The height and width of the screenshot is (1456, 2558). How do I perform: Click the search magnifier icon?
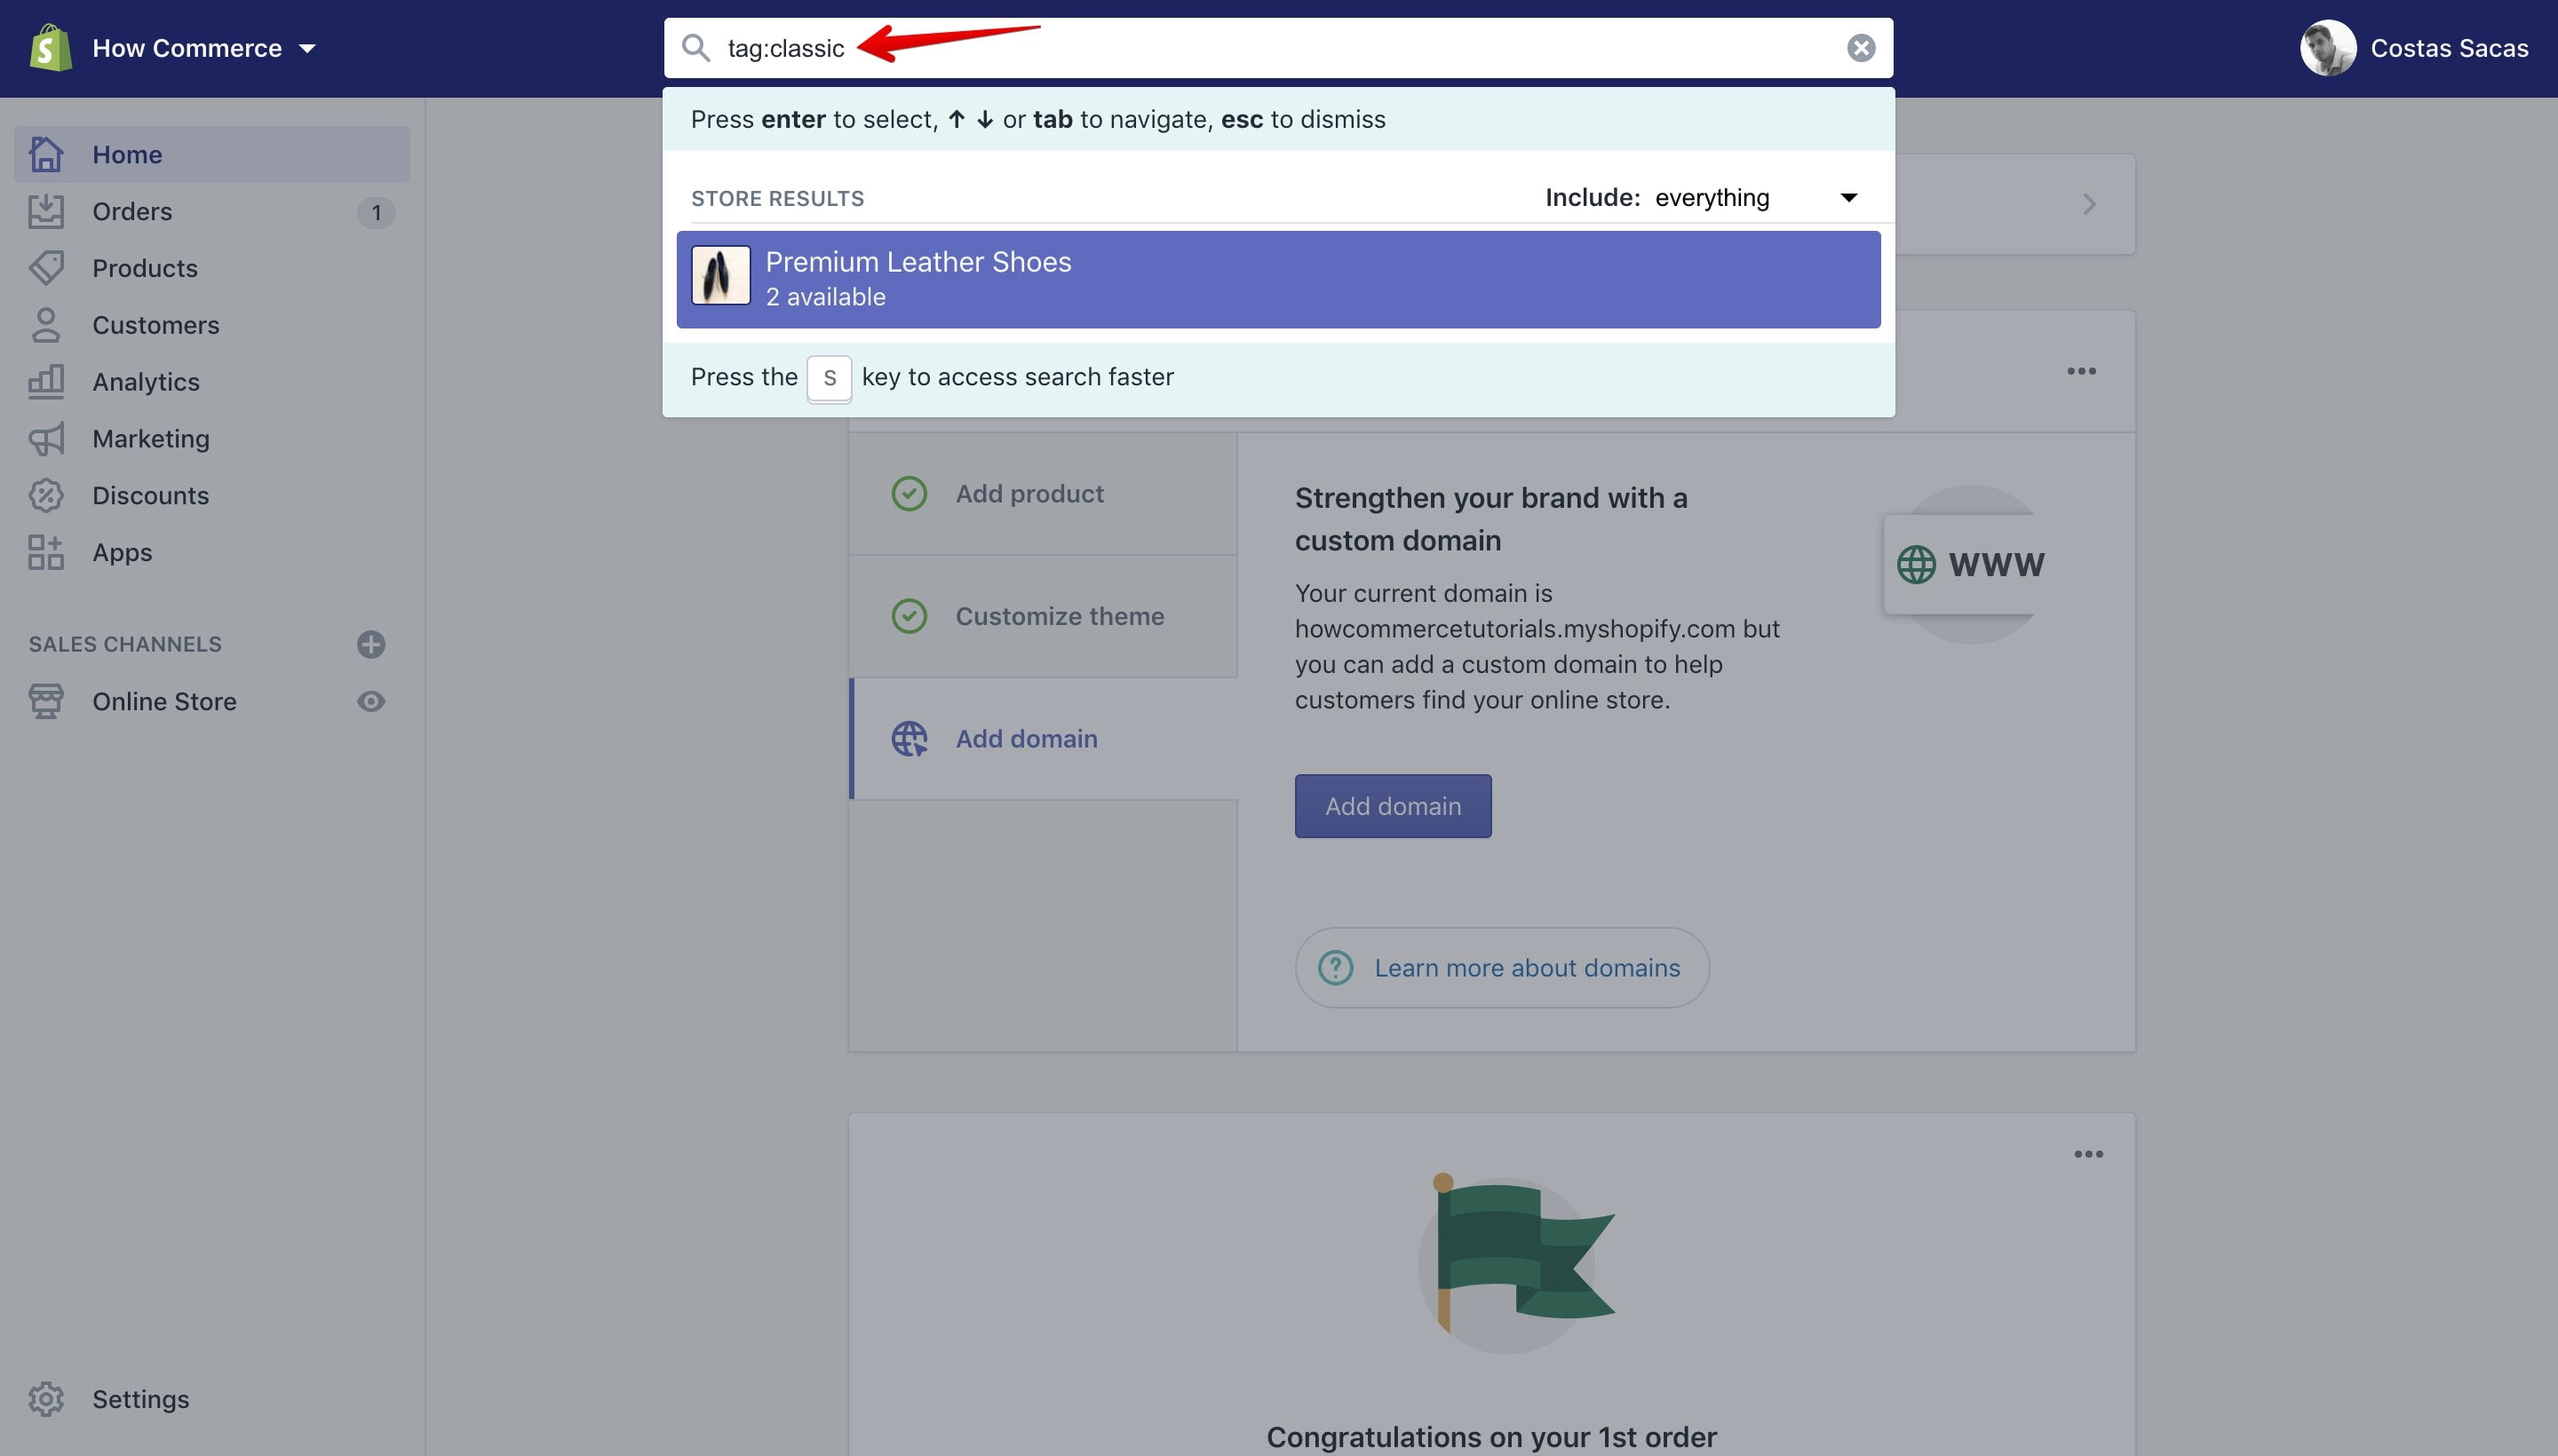click(696, 48)
